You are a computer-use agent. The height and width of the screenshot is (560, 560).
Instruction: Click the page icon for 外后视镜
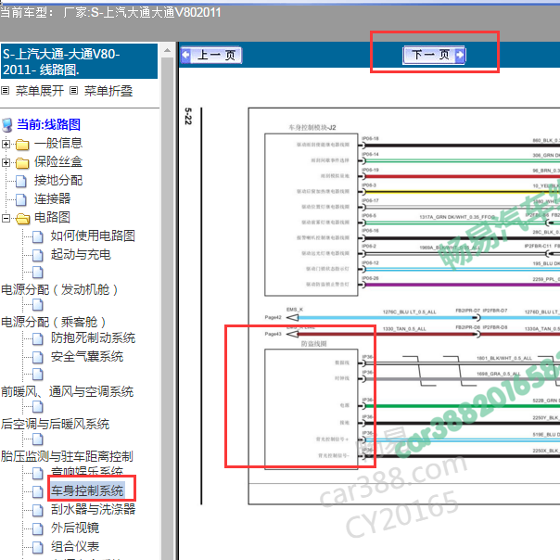click(x=37, y=528)
